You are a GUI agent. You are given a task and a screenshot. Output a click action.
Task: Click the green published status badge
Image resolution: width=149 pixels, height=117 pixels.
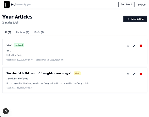(19, 45)
